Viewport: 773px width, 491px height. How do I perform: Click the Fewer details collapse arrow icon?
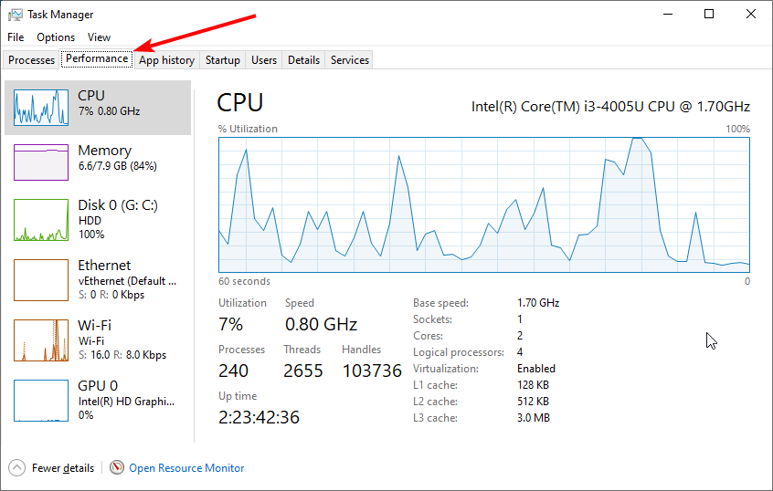(16, 468)
